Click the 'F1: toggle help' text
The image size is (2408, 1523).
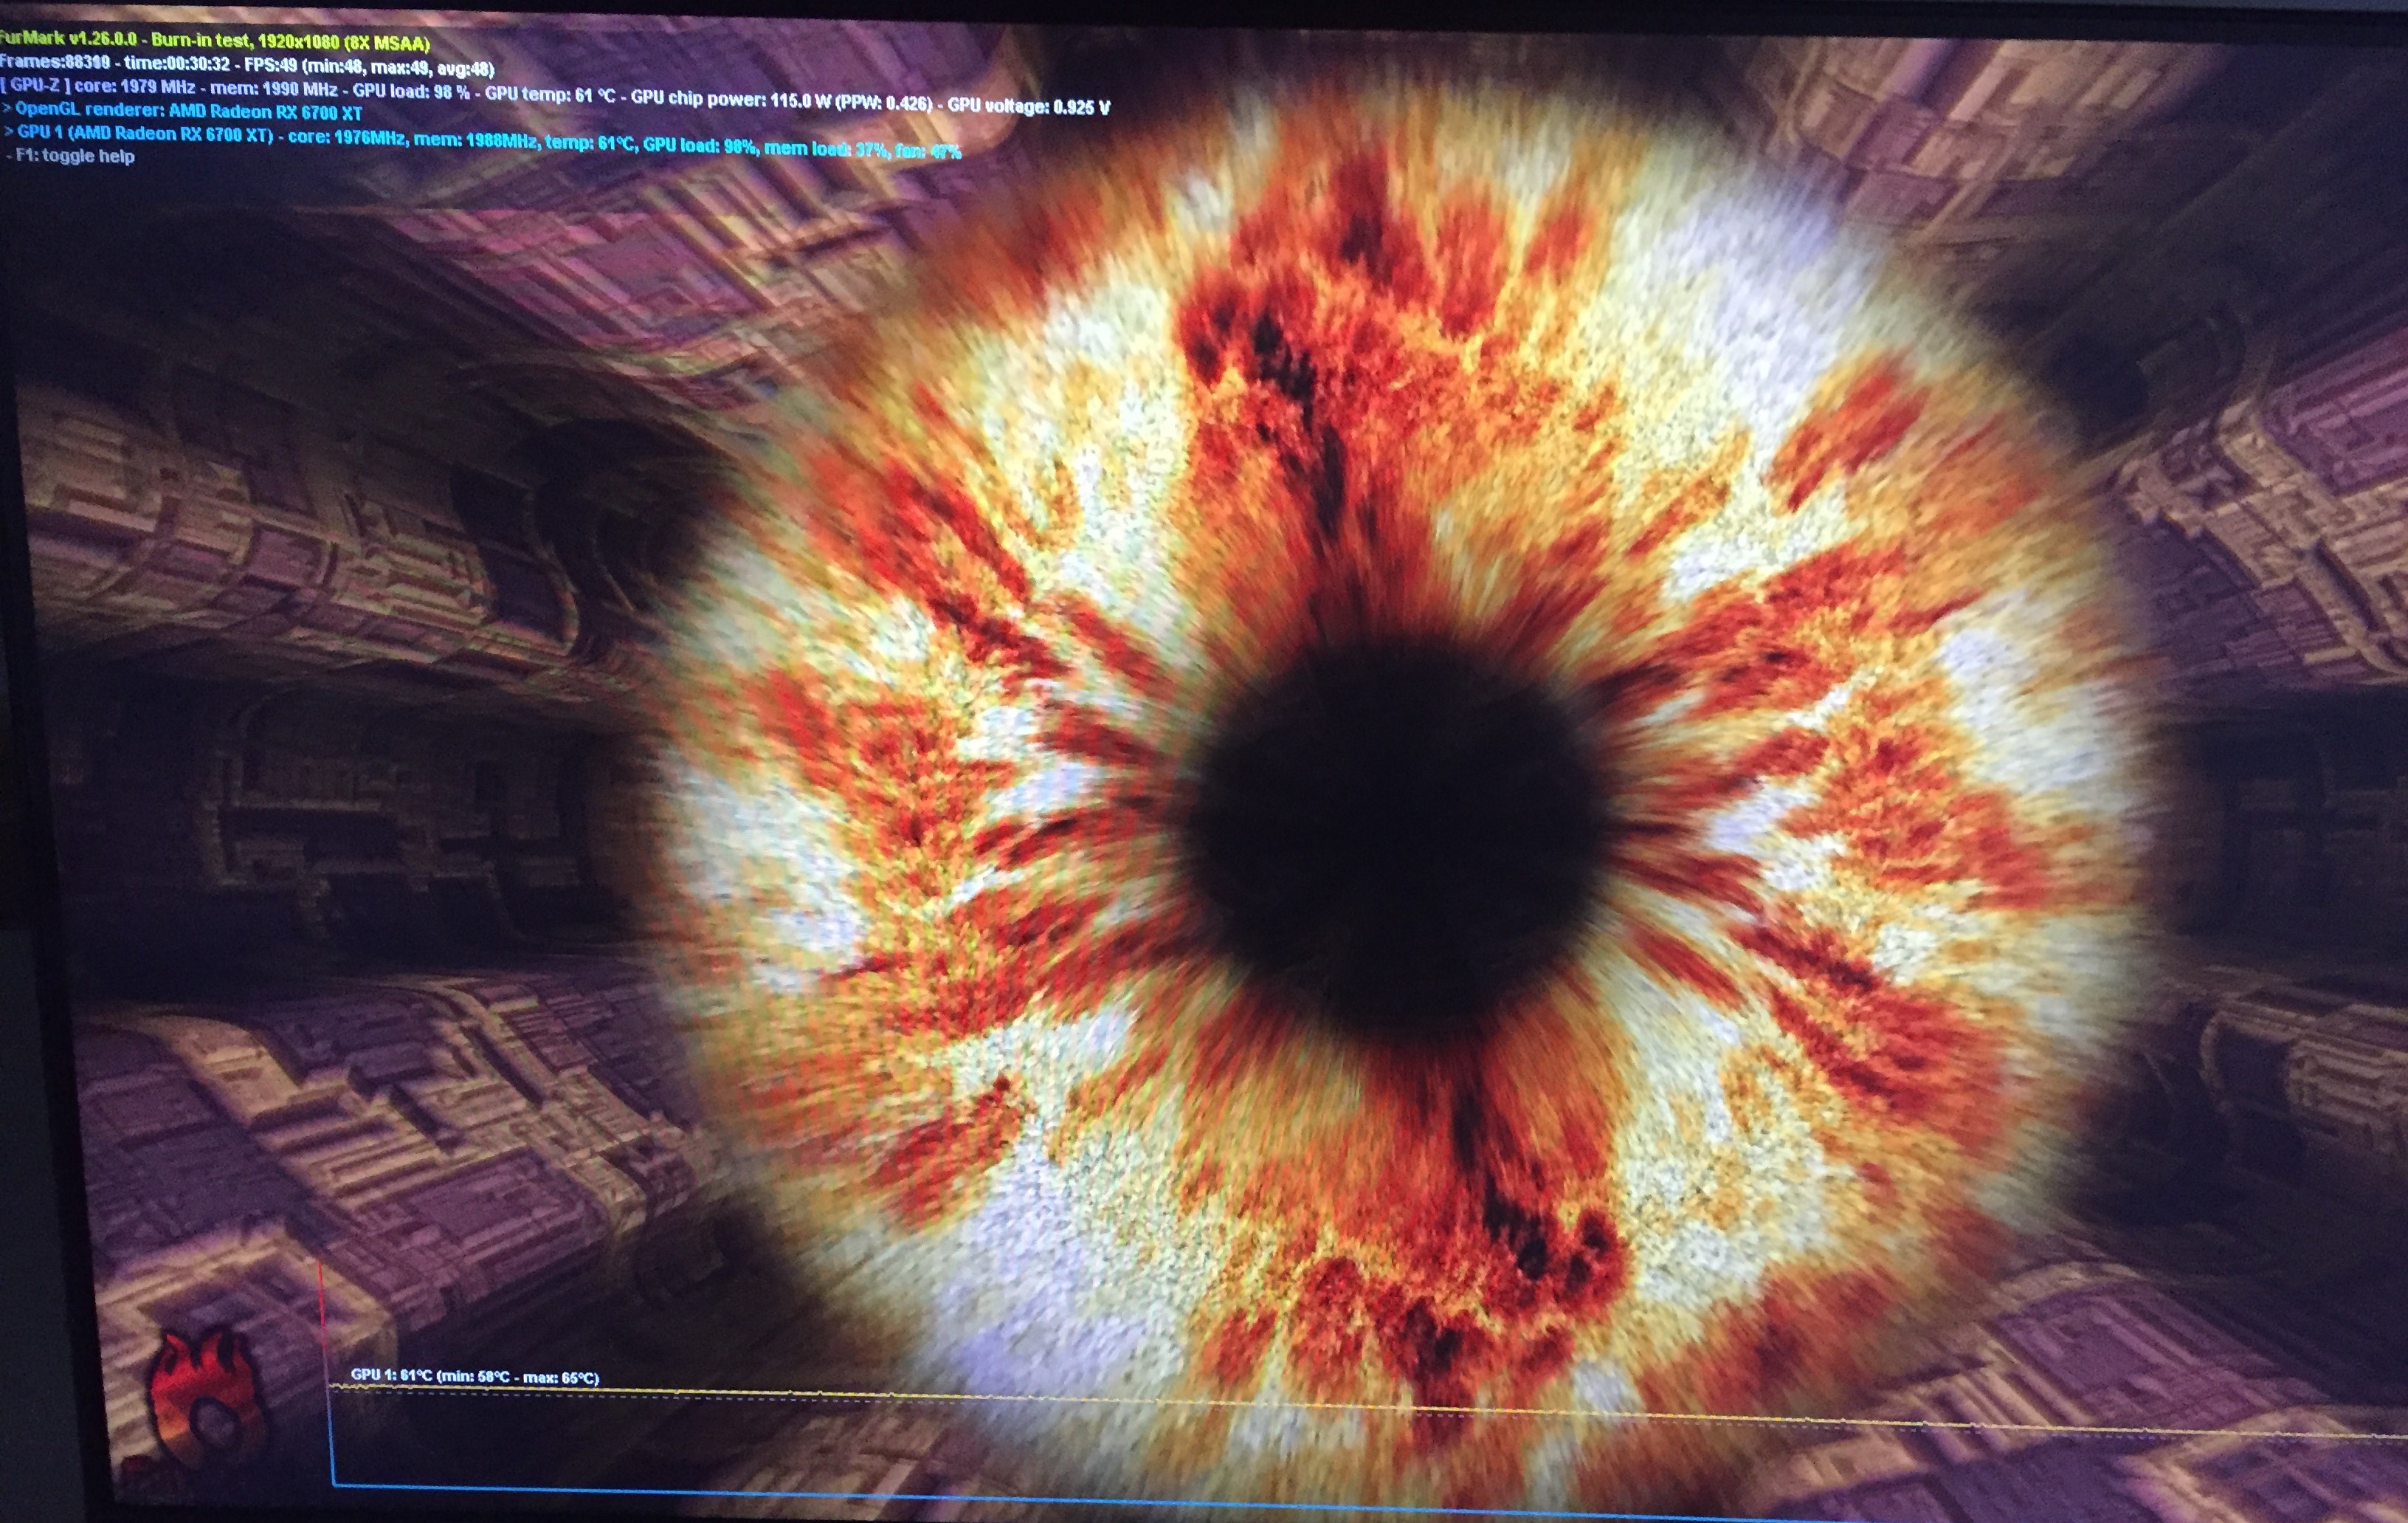coord(75,156)
